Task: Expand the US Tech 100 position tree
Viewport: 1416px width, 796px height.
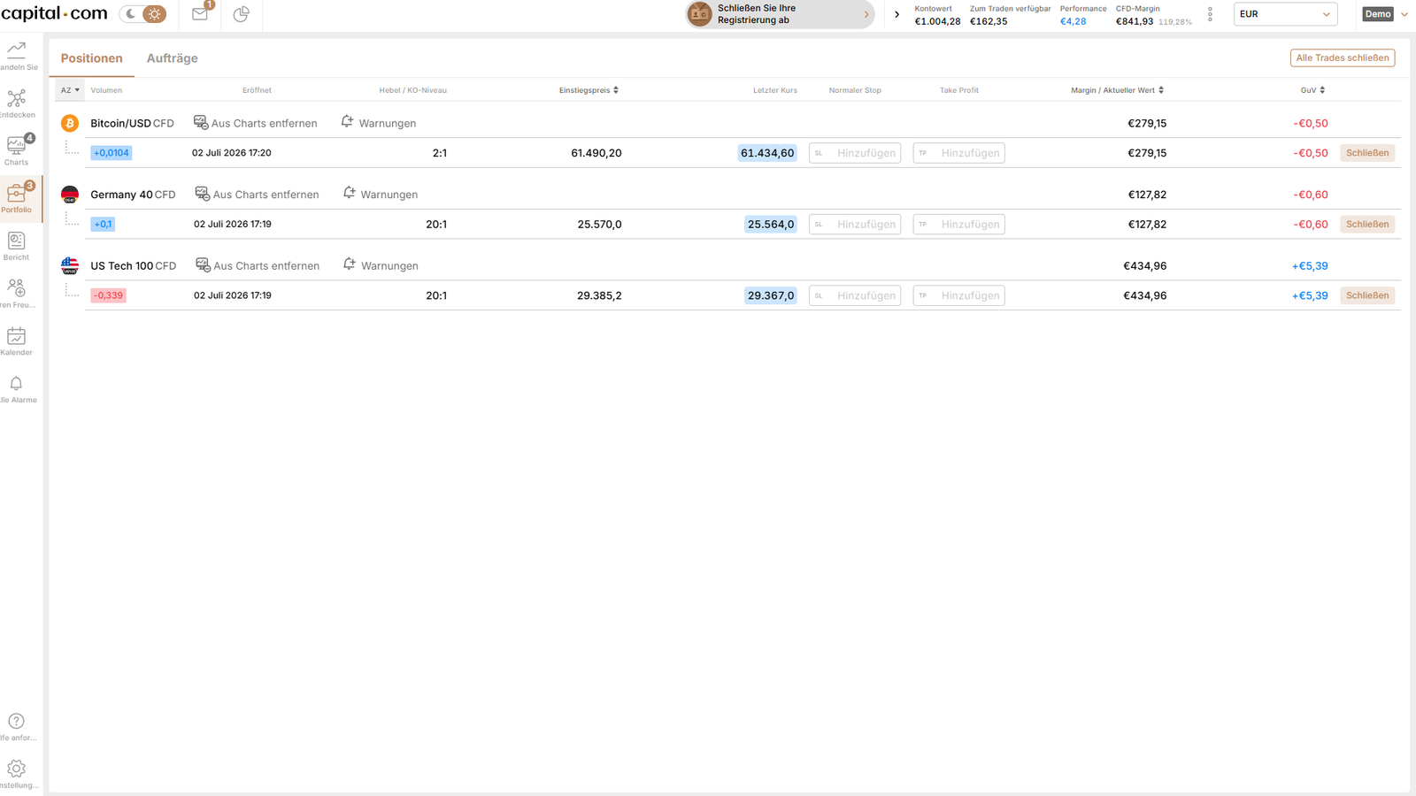Action: point(72,291)
